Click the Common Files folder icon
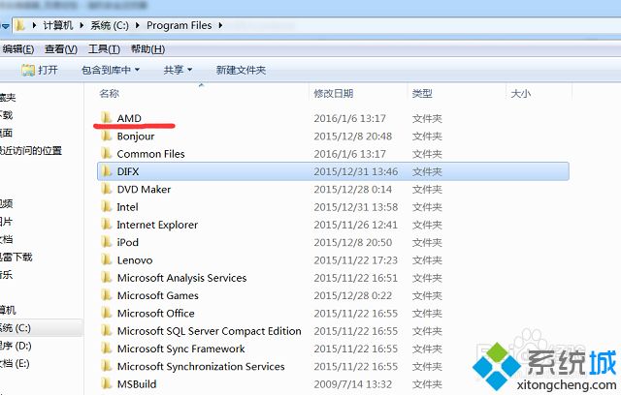This screenshot has height=395, width=621. 106,153
